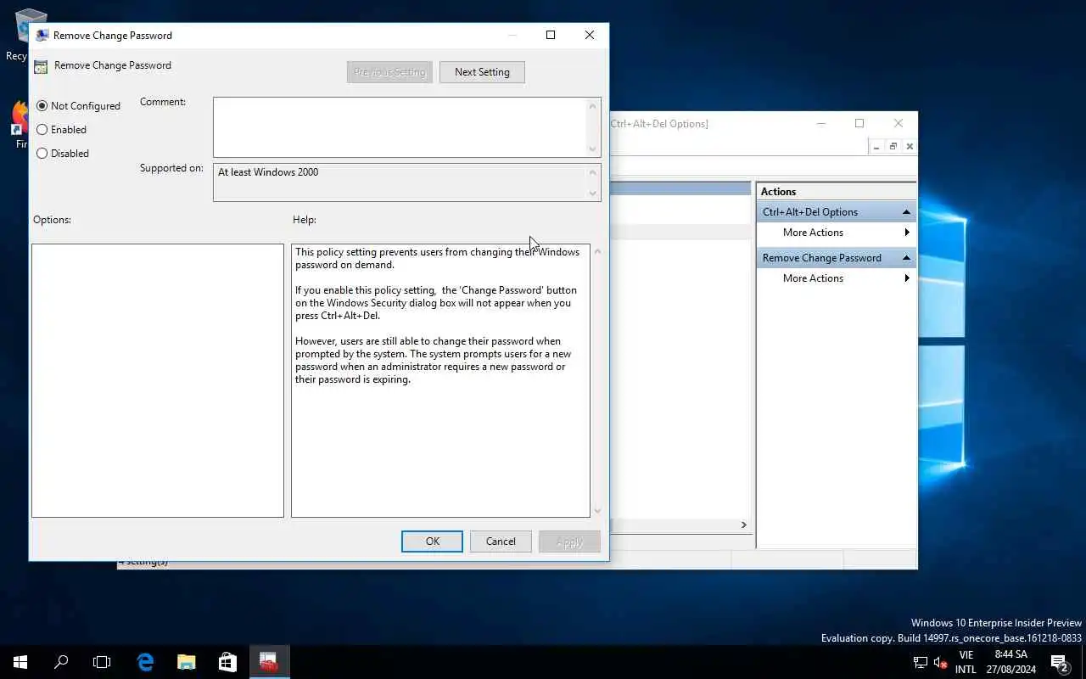Maximize the Remove Change Password dialog

(551, 35)
